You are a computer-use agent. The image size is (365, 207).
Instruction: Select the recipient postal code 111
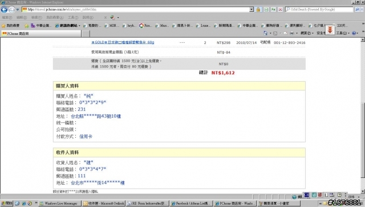pos(82,176)
